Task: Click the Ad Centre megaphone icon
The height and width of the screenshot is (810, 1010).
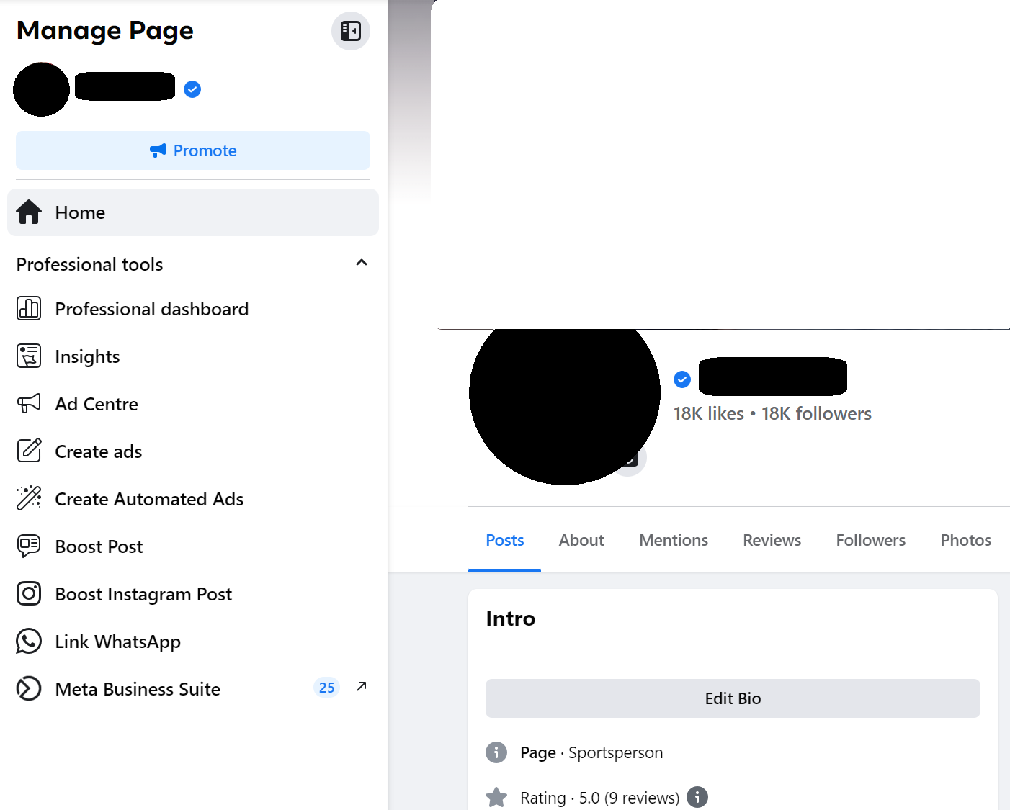Action: click(29, 403)
